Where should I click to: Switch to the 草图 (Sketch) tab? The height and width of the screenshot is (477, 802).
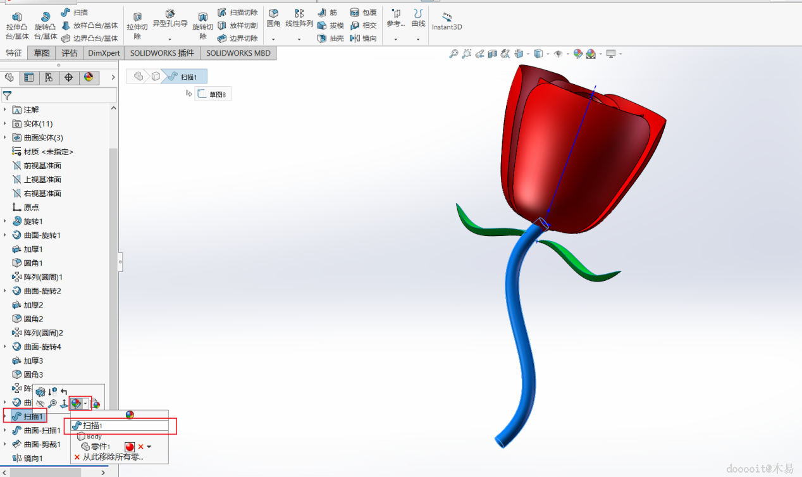pyautogui.click(x=42, y=53)
